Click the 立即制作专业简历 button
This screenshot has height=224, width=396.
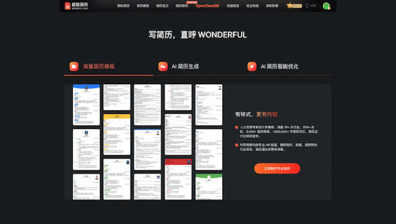(x=277, y=169)
